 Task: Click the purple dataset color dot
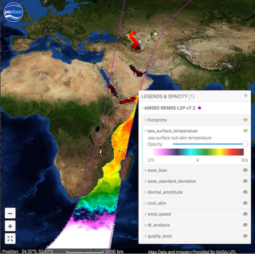[199, 108]
